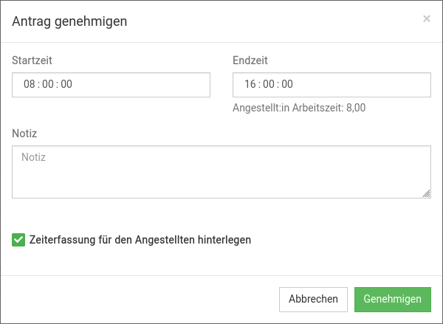Click the 'Zeiterfassung für den Angestellten hinterlegen' label
The width and height of the screenshot is (443, 324).
pos(140,240)
